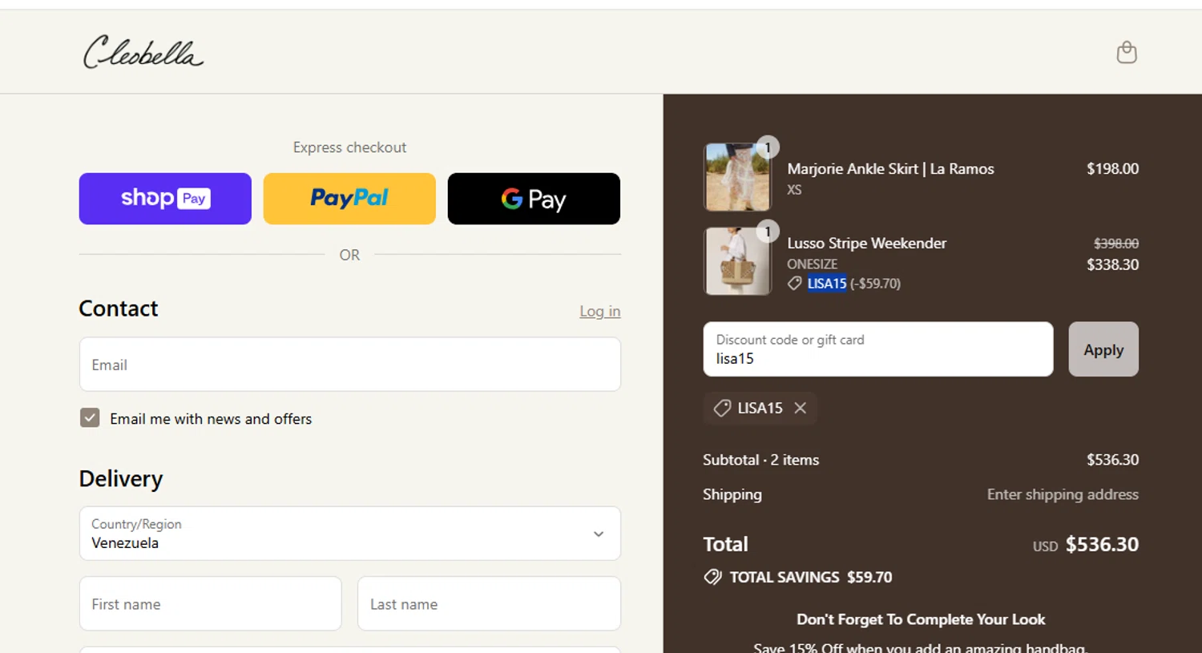Click the TOTAL SAVINGS $59.70 text
Screen dimensions: 1202x653
[x=810, y=577]
